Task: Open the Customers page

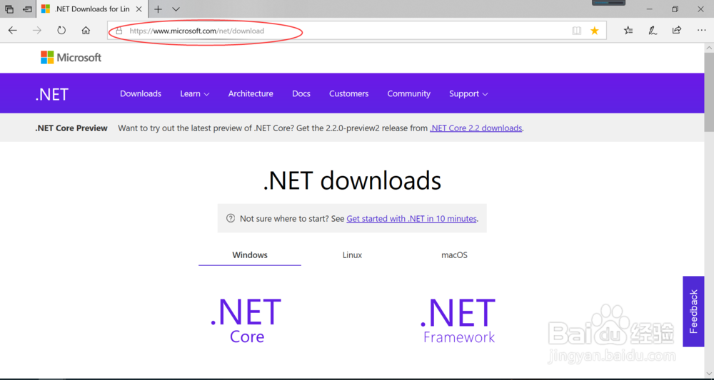Action: coord(349,93)
